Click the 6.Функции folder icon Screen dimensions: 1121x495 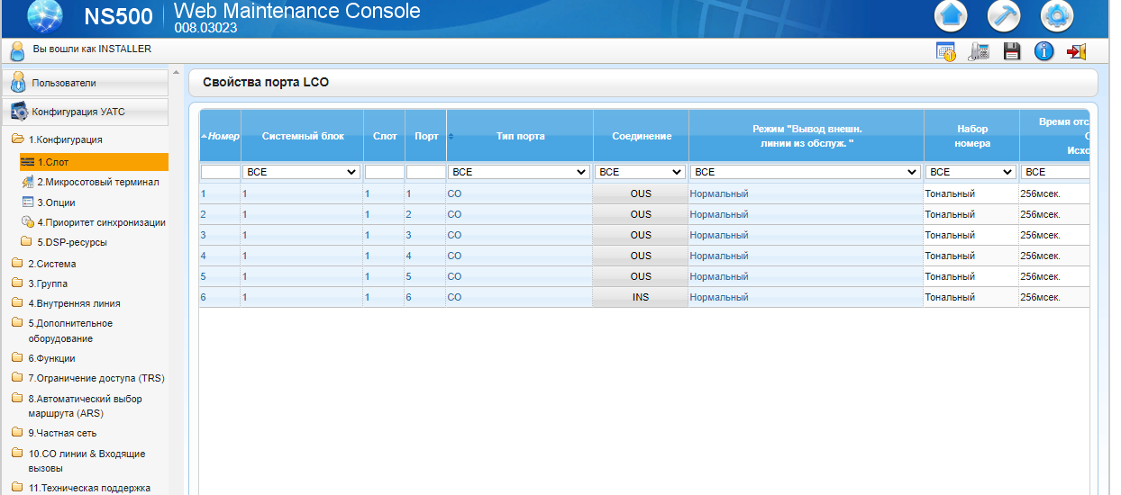coord(17,358)
